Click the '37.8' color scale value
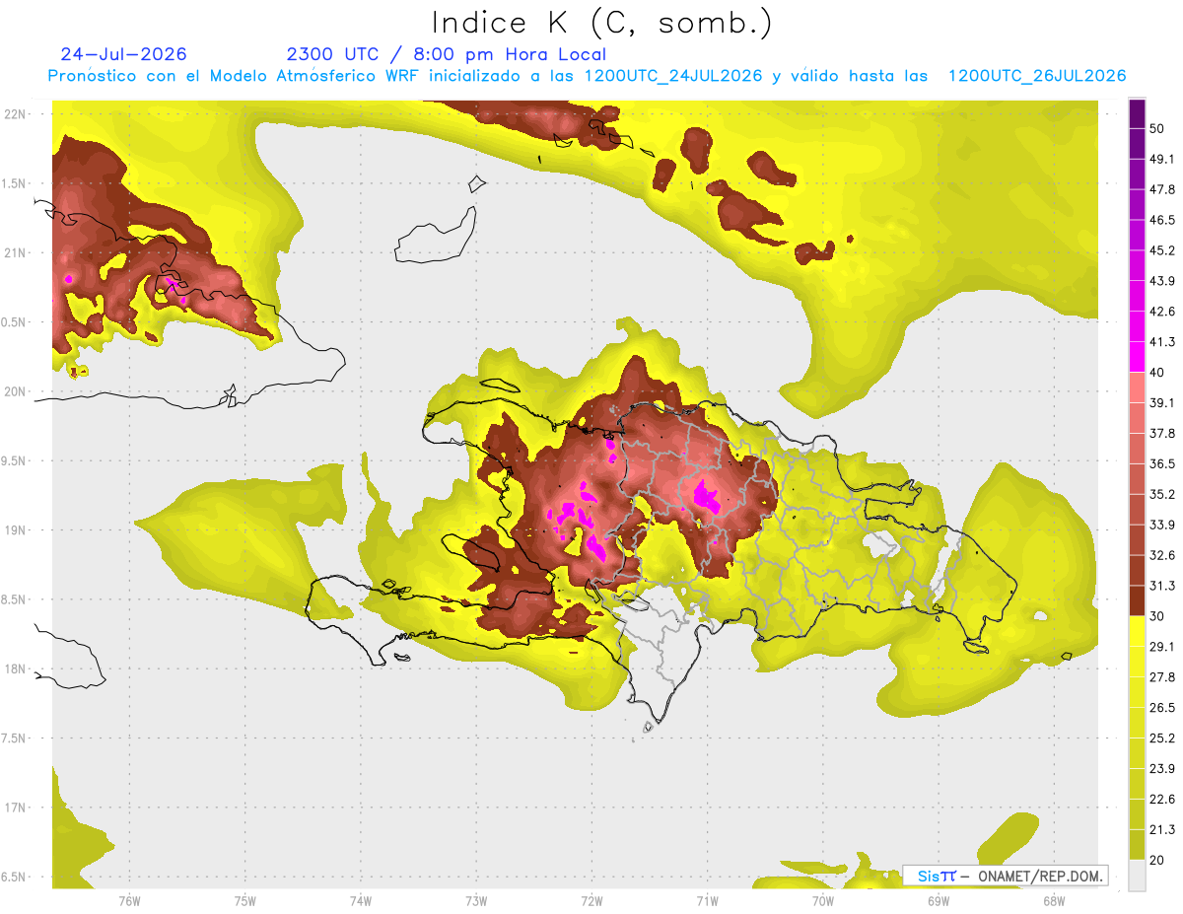The width and height of the screenshot is (1183, 914). pos(1161,433)
